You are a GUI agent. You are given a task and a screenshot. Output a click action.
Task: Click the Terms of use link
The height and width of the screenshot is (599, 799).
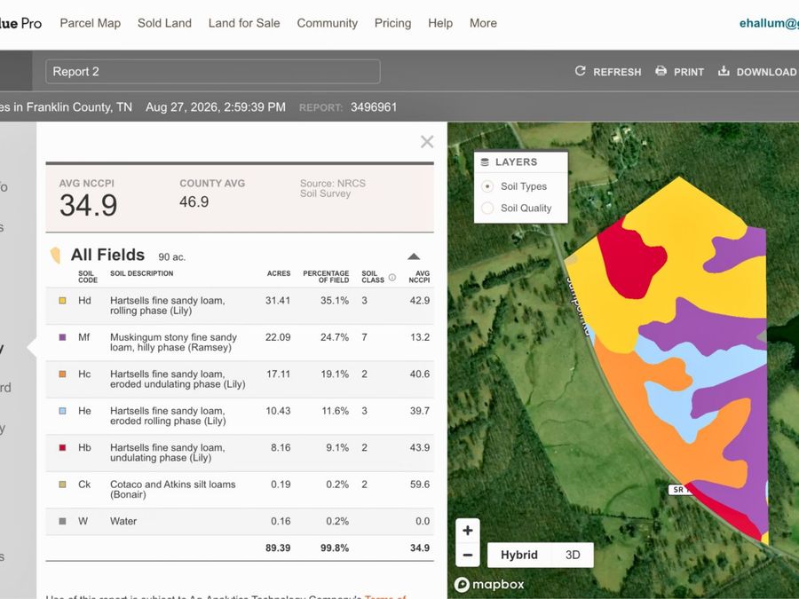coord(385,596)
